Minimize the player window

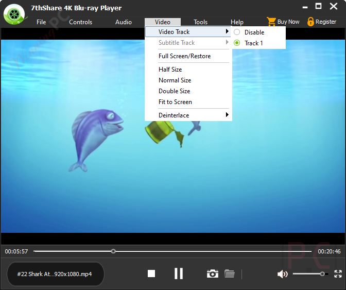click(x=305, y=7)
